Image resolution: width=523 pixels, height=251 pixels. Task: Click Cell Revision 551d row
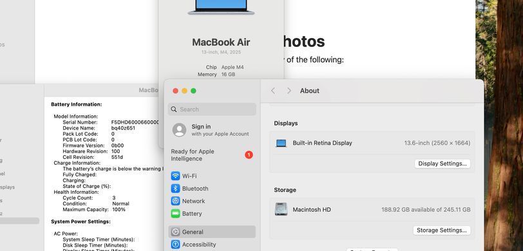[x=92, y=157]
